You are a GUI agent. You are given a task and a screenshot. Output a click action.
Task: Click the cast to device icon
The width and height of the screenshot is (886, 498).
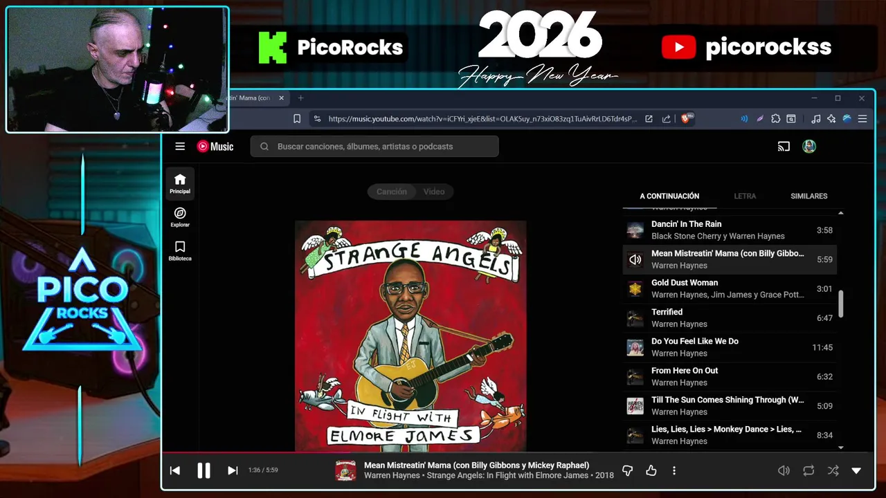[x=784, y=147]
